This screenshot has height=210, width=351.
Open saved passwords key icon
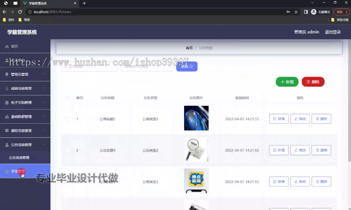click(288, 12)
